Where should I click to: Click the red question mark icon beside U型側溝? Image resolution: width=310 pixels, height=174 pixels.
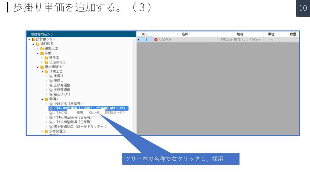click(x=156, y=40)
